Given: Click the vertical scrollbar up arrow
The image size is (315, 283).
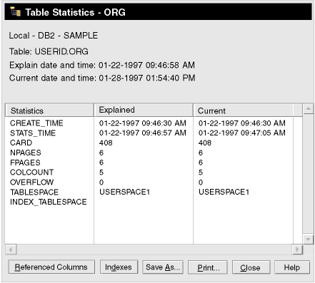Looking at the screenshot, I should pyautogui.click(x=309, y=109).
